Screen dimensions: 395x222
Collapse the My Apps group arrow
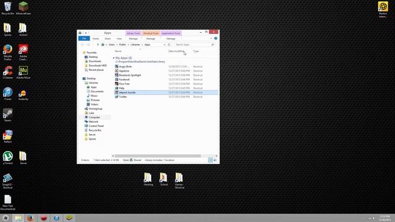coord(114,58)
